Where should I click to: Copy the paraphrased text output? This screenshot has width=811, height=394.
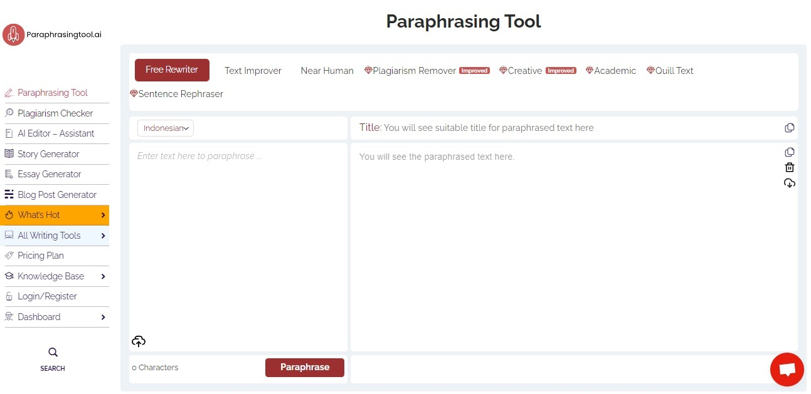790,152
